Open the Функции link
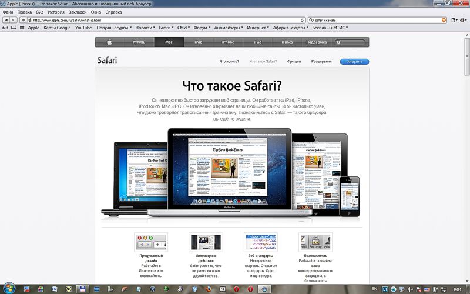This screenshot has width=470, height=294. pos(294,61)
